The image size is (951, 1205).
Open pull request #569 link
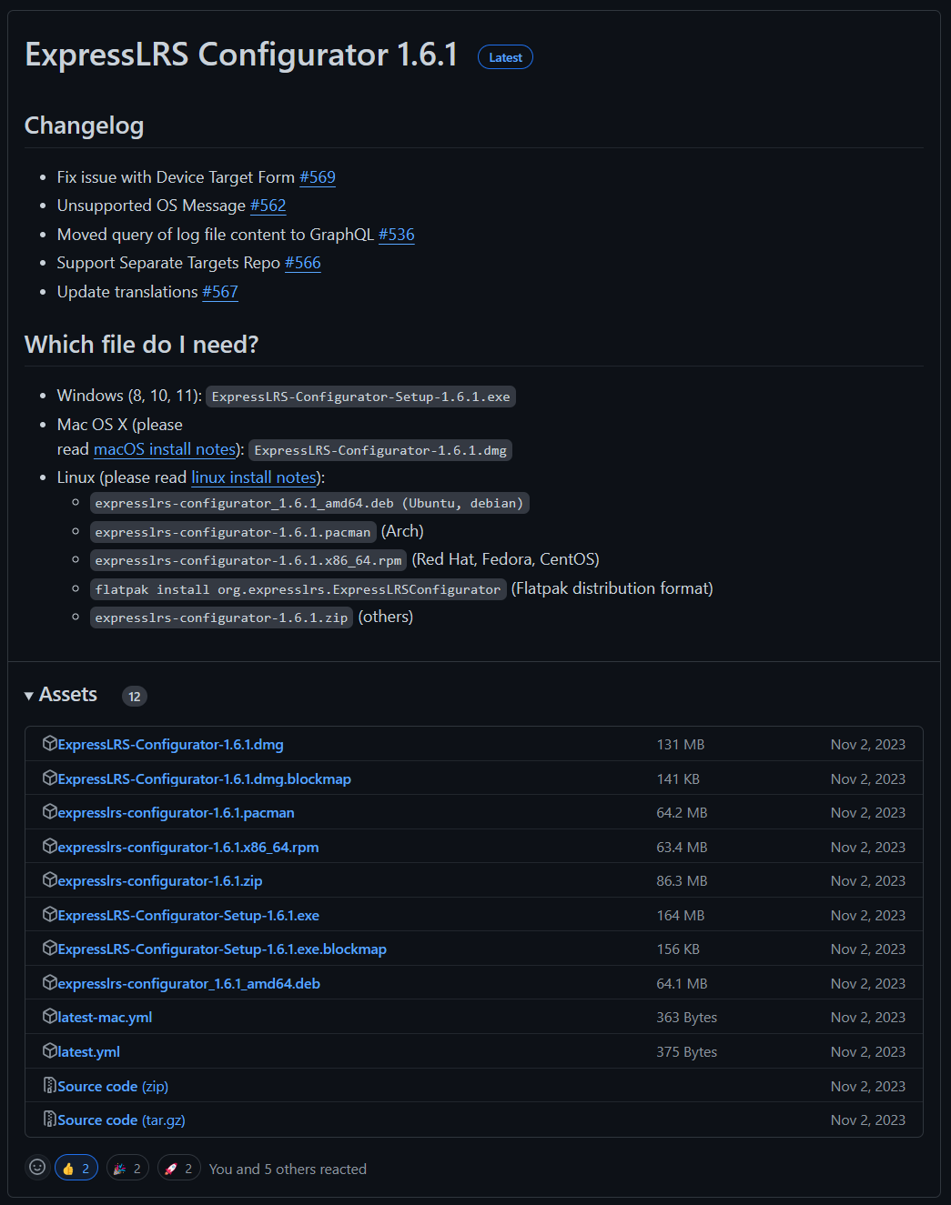[x=318, y=177]
